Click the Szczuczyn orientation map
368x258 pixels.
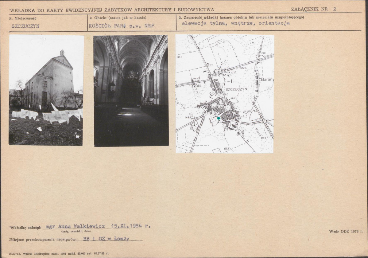pos(225,94)
